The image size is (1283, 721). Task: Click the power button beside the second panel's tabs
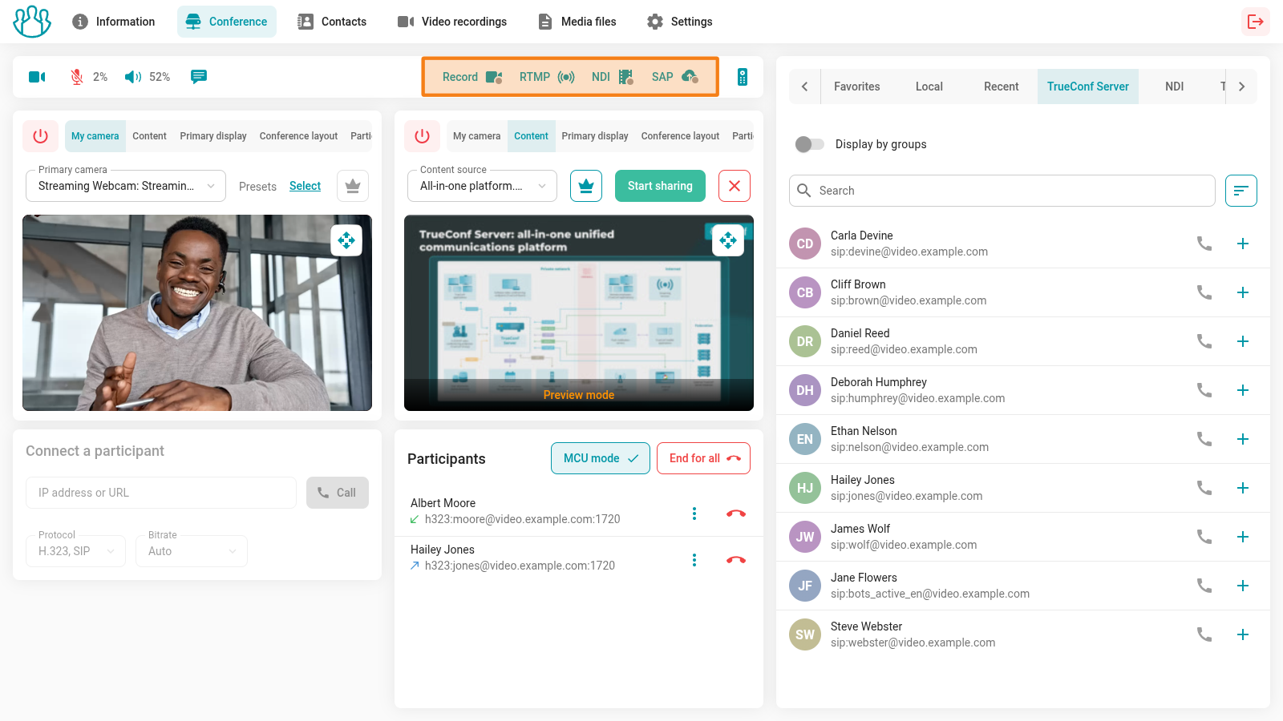[x=422, y=136]
